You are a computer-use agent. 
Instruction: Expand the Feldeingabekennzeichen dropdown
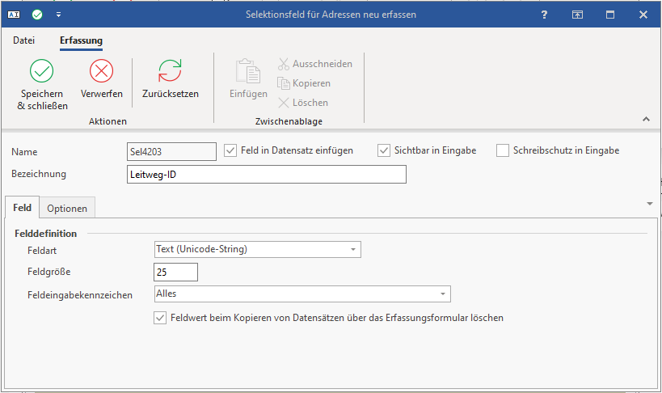tap(443, 294)
